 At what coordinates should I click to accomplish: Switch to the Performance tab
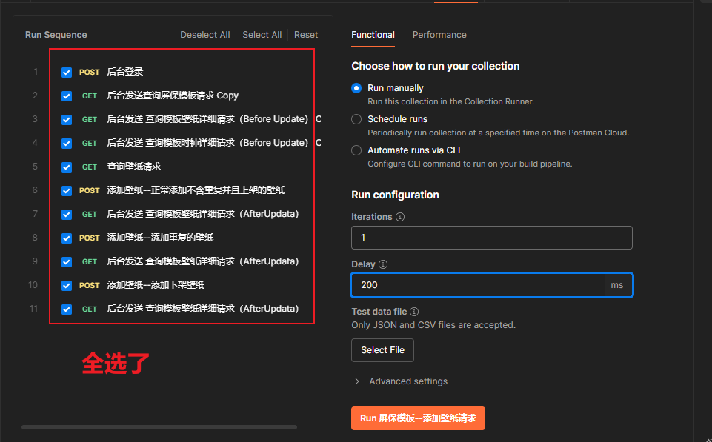[x=439, y=35]
